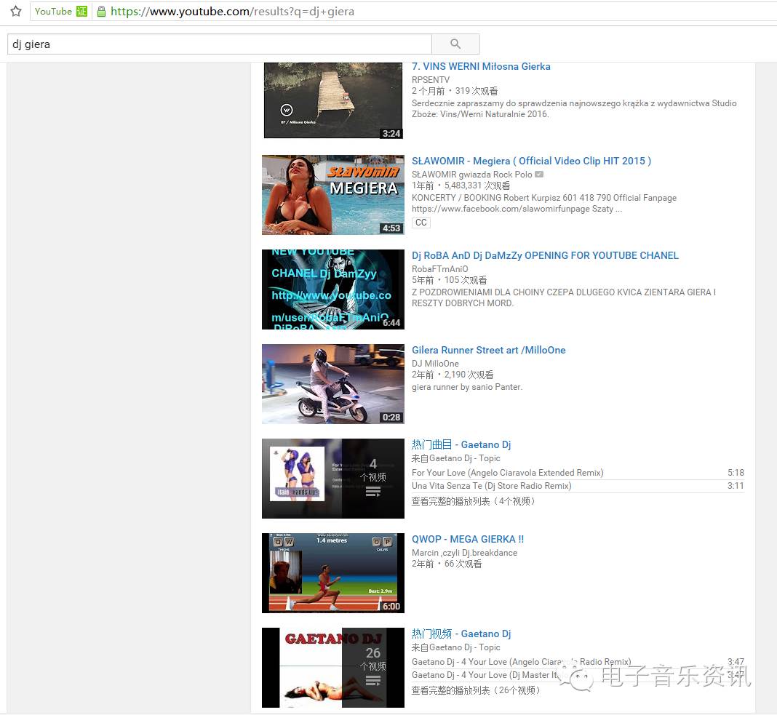Click the YouTube site identity label
This screenshot has width=777, height=715.
pyautogui.click(x=53, y=12)
